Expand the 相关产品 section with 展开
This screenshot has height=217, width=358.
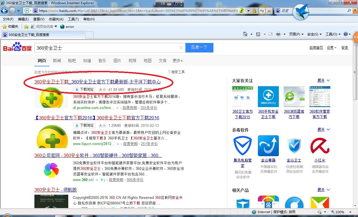(324, 190)
